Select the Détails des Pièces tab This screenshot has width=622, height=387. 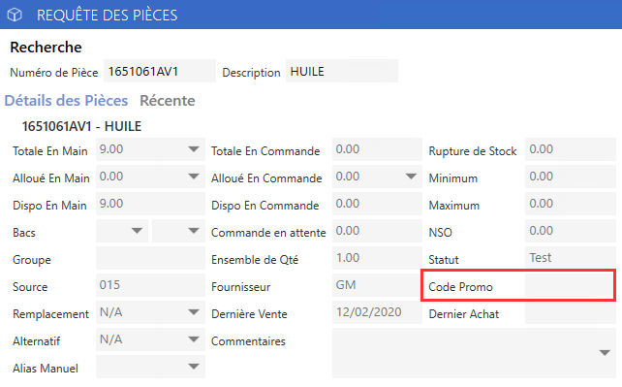click(66, 101)
